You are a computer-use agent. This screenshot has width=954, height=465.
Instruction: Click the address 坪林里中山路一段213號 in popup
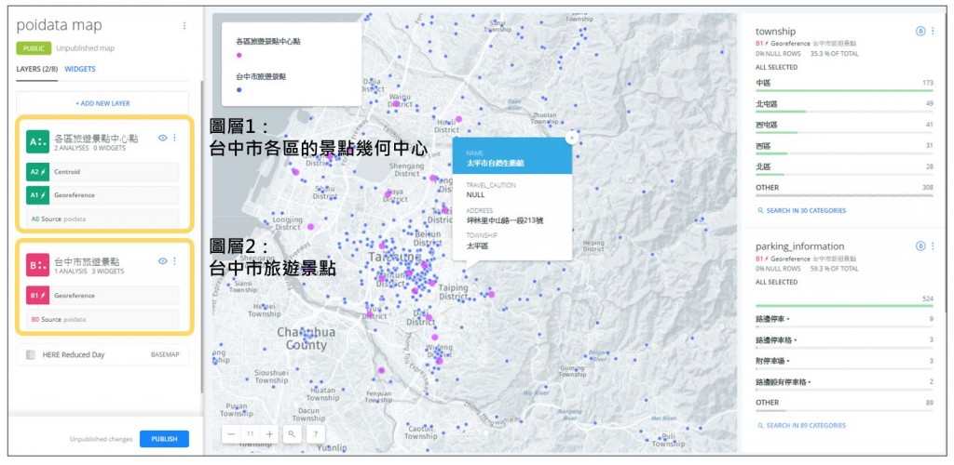[x=505, y=220]
